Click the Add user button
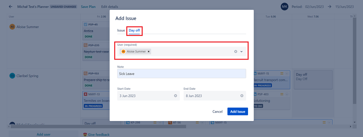The width and height of the screenshot is (363, 137). click(44, 134)
